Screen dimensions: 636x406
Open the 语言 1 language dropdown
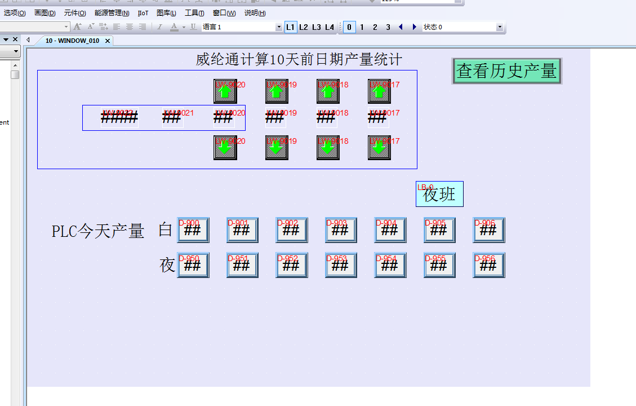(279, 27)
